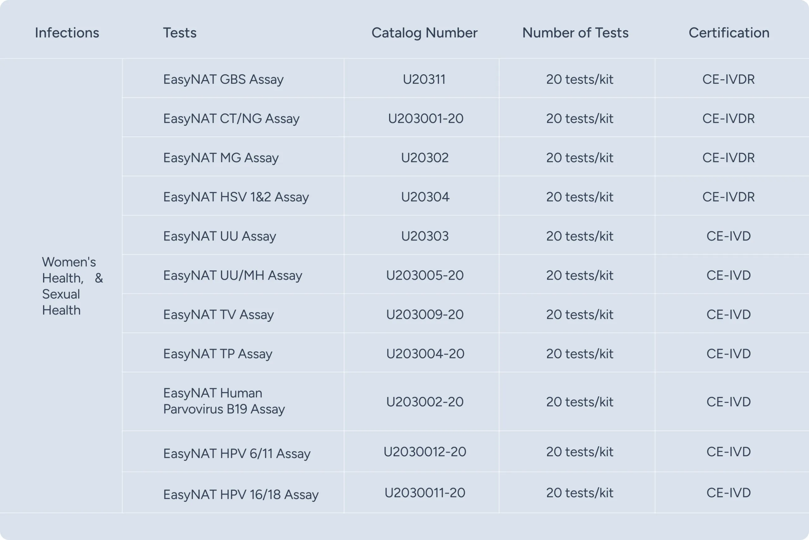This screenshot has height=540, width=809.
Task: Select the EasyNAT HPV 16/18 Assay cell
Action: click(x=241, y=494)
